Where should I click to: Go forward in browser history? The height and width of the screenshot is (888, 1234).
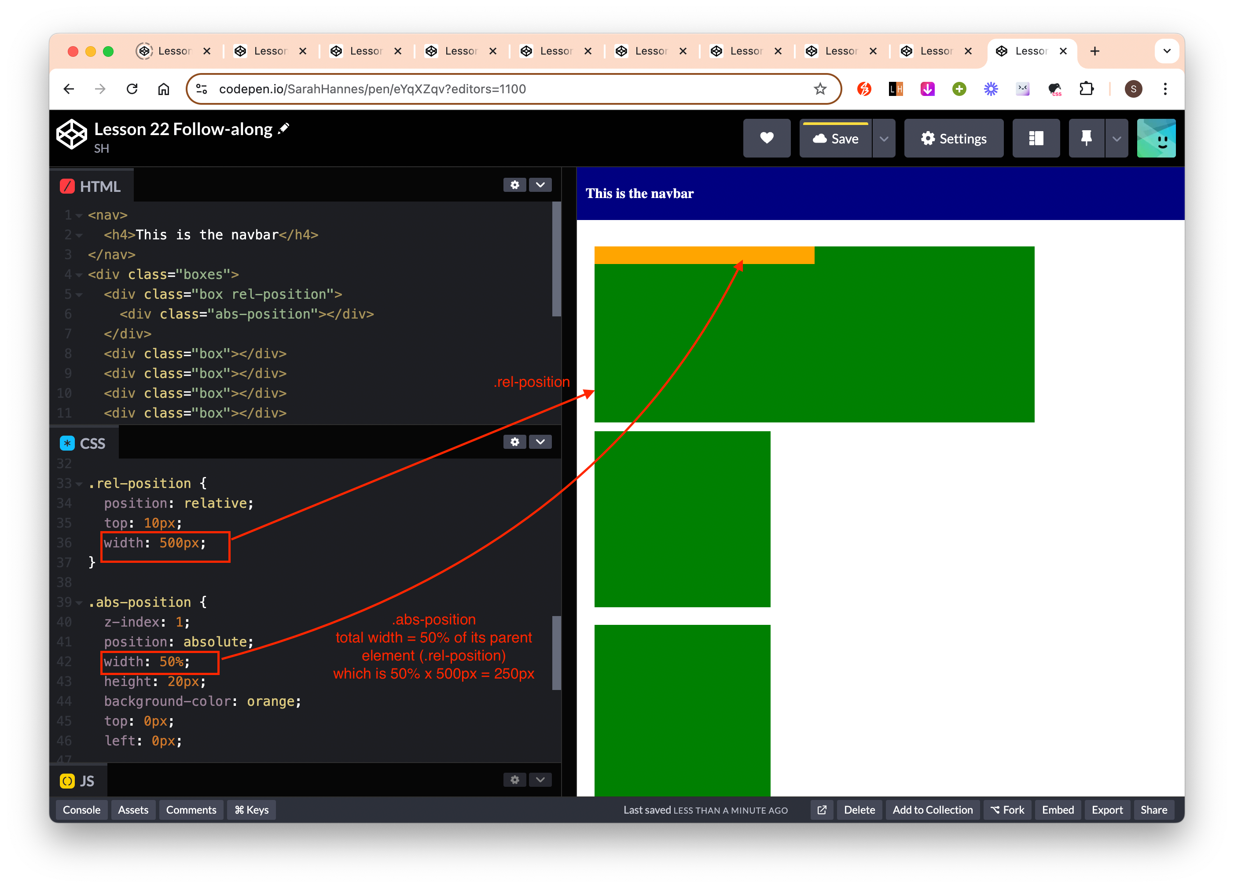pos(100,89)
